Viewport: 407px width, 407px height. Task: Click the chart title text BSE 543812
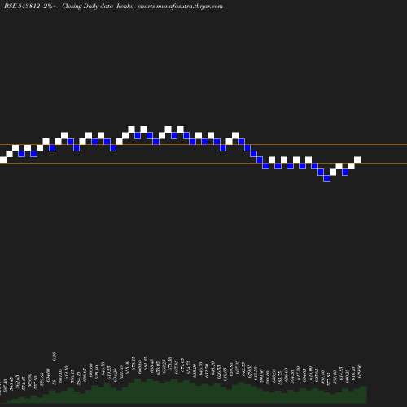pyautogui.click(x=22, y=6)
